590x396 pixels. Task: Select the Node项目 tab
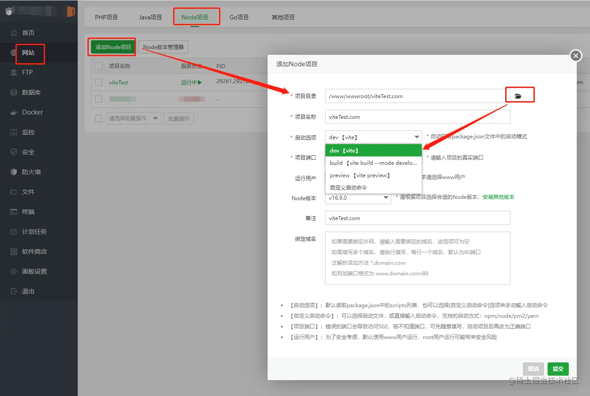(195, 17)
